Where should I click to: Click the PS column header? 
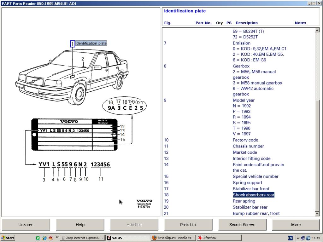click(229, 23)
